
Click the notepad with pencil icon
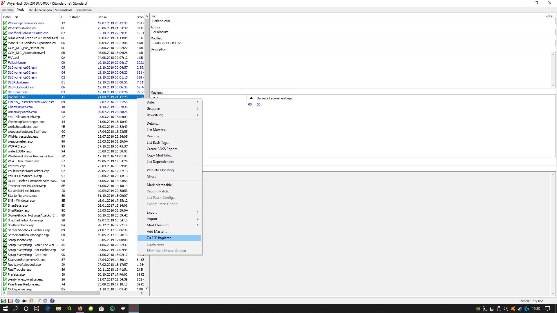[38, 301]
